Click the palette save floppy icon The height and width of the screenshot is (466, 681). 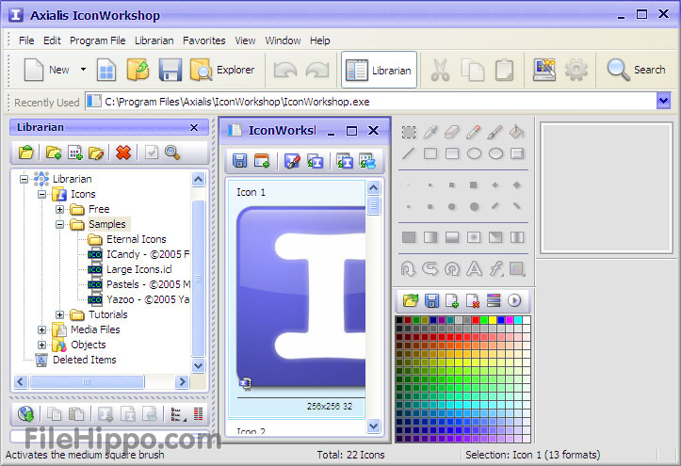click(431, 300)
